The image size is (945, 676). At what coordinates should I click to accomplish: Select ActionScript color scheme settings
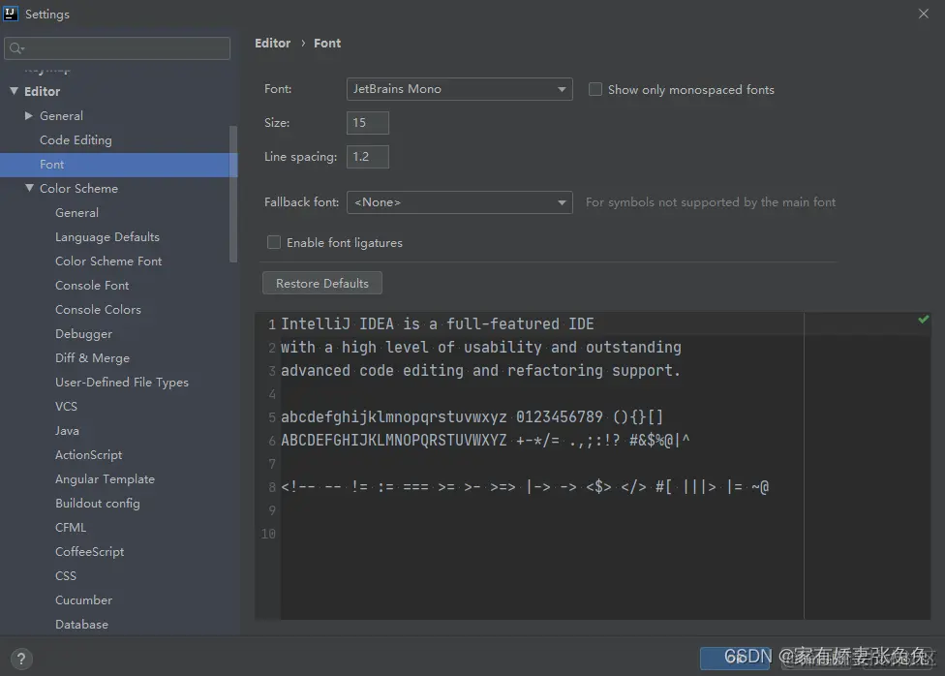coord(89,455)
